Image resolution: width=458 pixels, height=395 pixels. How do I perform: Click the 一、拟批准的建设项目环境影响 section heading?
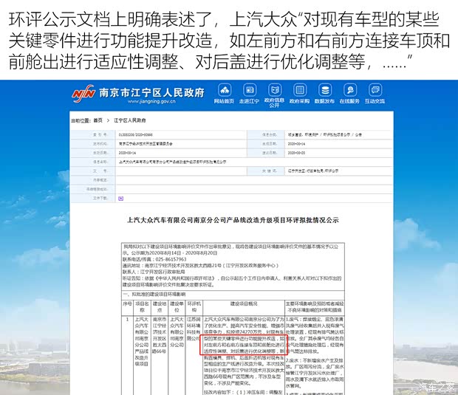154,295
